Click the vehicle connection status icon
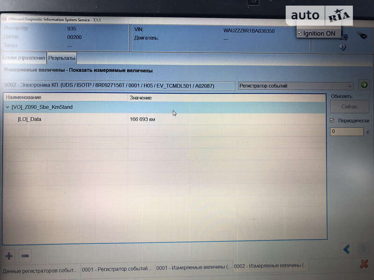Image resolution: width=374 pixels, height=280 pixels. pos(345,36)
